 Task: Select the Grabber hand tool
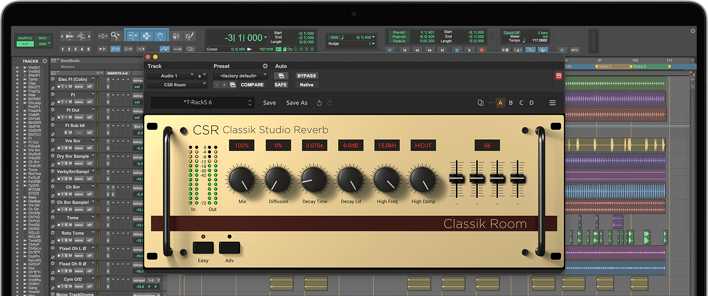(160, 36)
